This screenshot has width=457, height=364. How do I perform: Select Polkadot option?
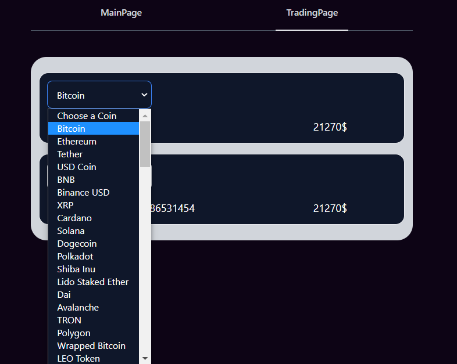pyautogui.click(x=94, y=257)
